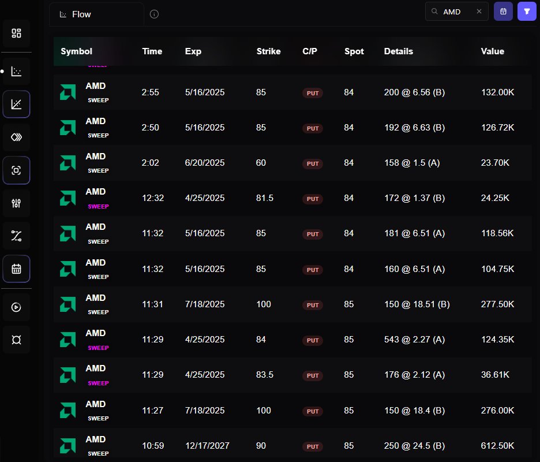
Task: Click AMD logo in the 12:32 row
Action: 68,198
